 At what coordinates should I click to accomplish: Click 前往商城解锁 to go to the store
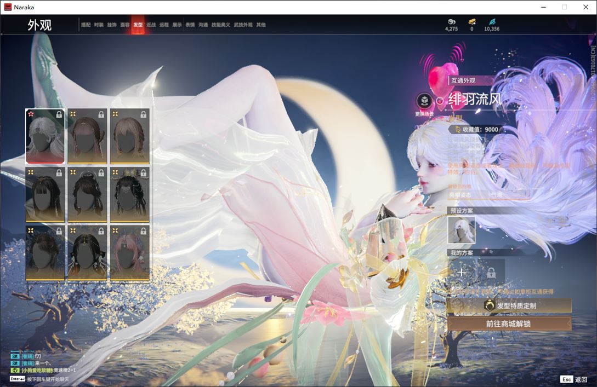click(x=509, y=324)
